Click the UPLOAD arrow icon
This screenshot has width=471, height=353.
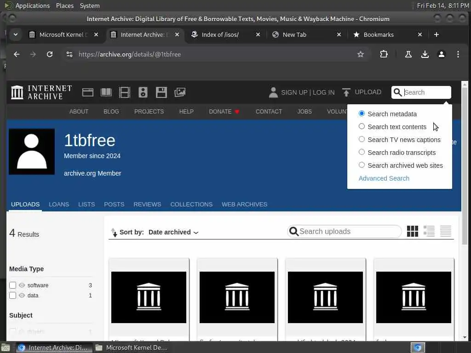tap(346, 92)
